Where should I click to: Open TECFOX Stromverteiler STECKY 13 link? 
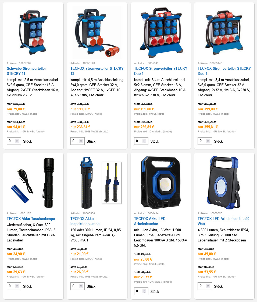[x=97, y=71]
